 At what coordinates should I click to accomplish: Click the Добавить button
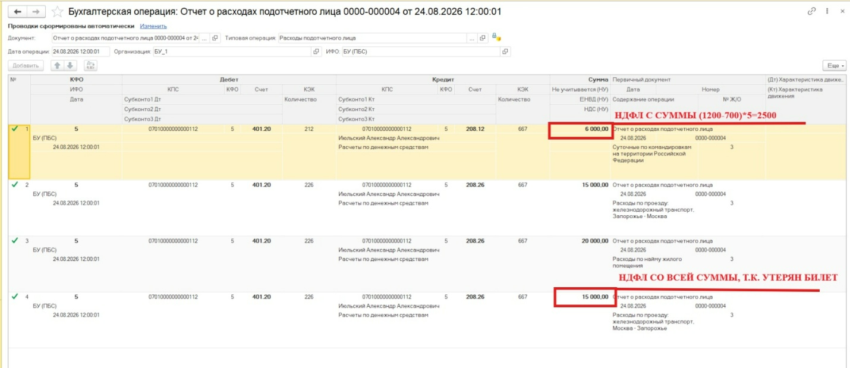coord(26,66)
